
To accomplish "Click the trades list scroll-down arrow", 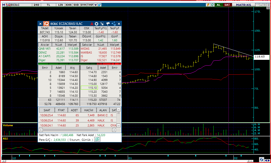I will 119,125.
